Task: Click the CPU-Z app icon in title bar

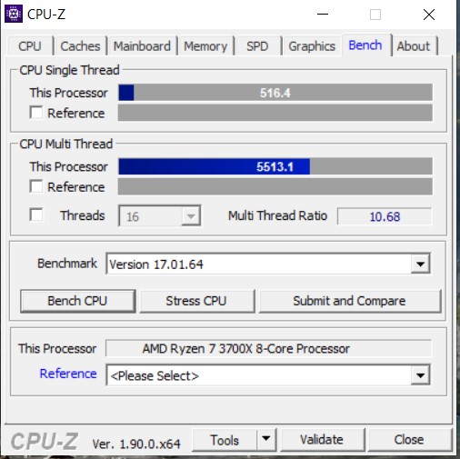Action: (14, 14)
